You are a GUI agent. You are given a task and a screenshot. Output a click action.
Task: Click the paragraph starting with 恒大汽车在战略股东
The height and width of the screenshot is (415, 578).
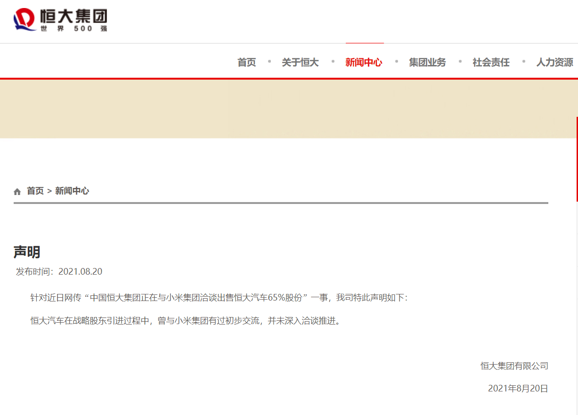(185, 321)
